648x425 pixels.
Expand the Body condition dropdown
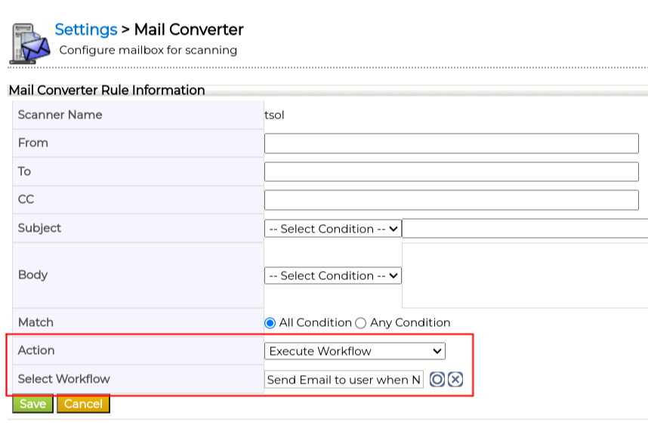[333, 276]
